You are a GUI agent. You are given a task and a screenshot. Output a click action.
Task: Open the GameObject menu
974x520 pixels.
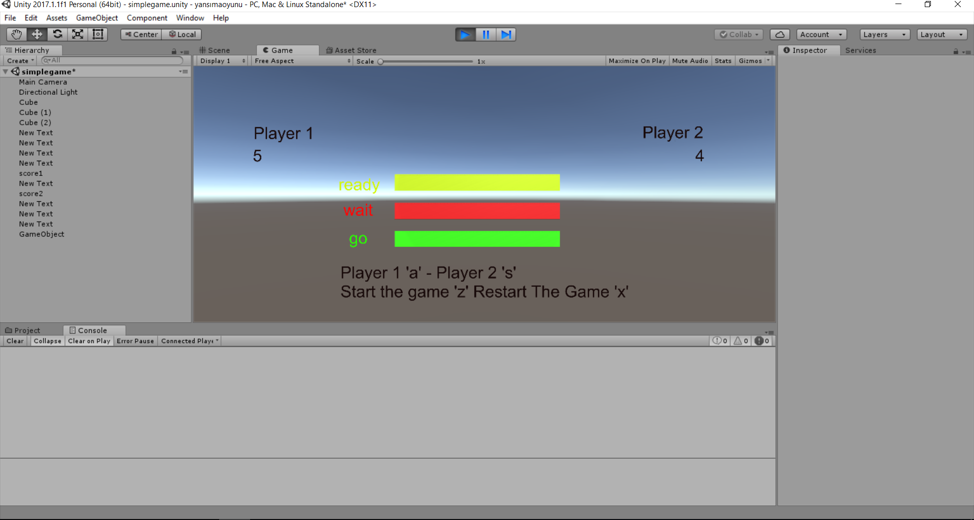(x=96, y=18)
